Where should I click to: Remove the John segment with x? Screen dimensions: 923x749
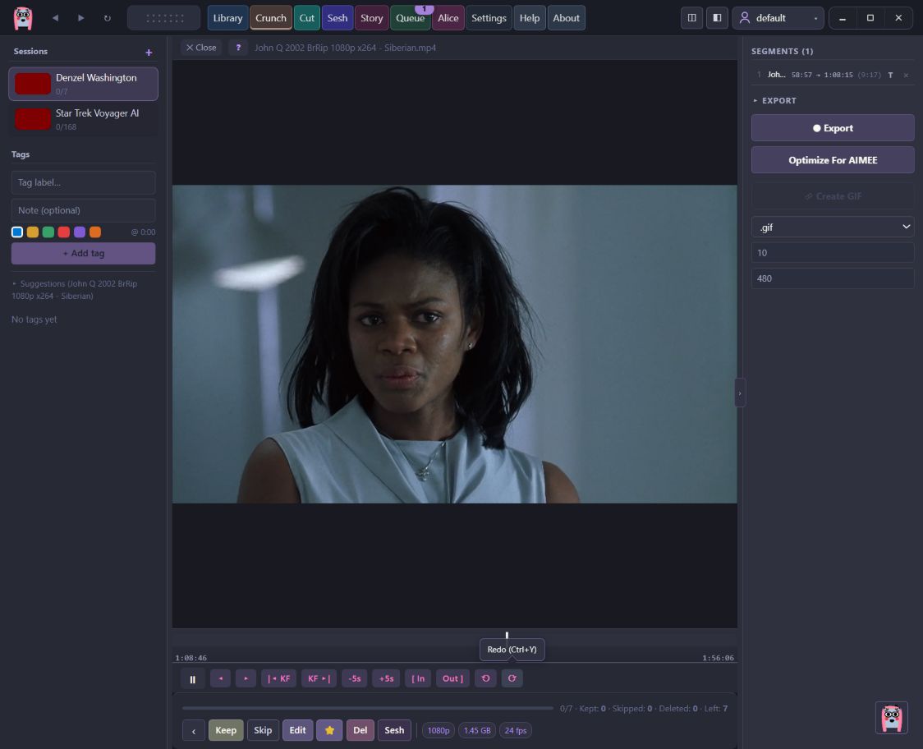(x=906, y=75)
